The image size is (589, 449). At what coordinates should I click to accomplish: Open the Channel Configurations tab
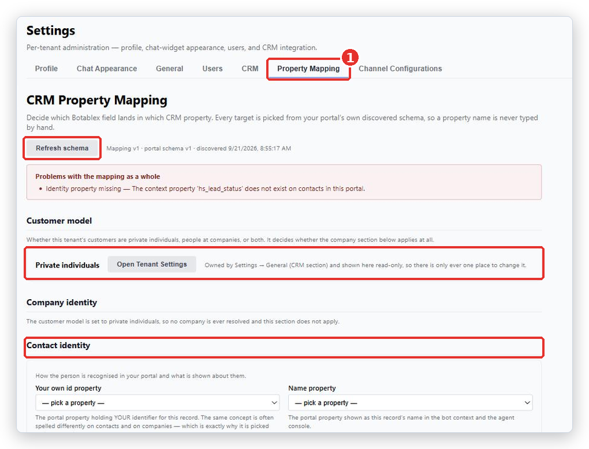click(x=400, y=69)
